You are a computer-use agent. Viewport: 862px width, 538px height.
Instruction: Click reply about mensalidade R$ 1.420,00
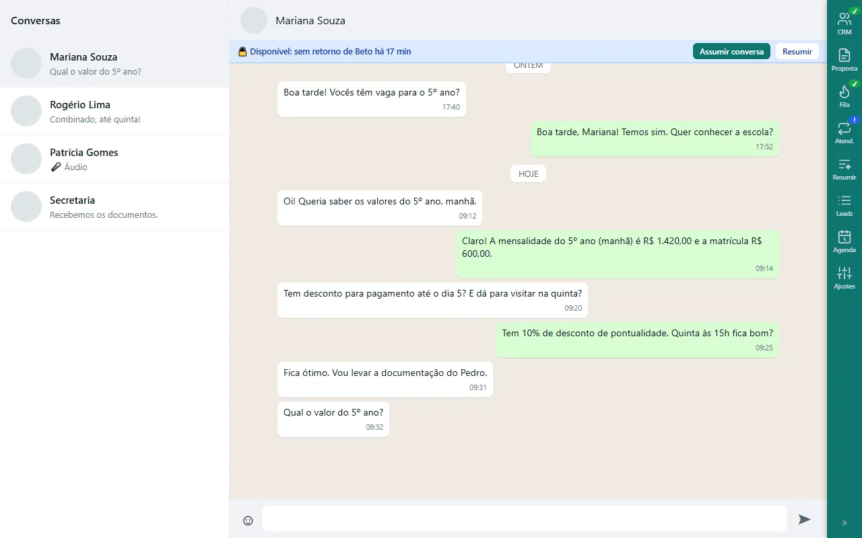click(618, 254)
